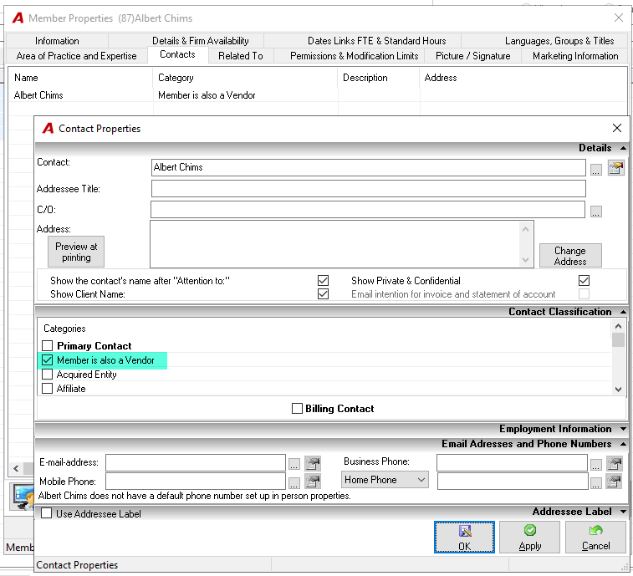Viewport: 633px width, 576px height.
Task: Click the Change Address button
Action: click(x=570, y=256)
